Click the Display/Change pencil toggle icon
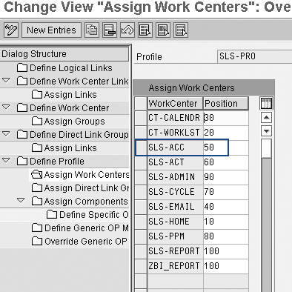 [x=11, y=30]
